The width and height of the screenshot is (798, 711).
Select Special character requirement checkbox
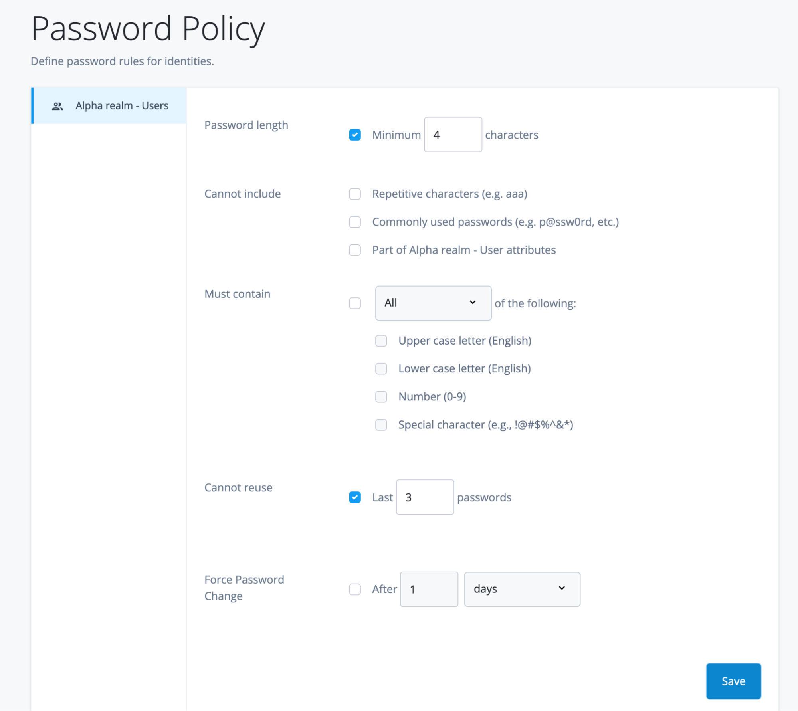pyautogui.click(x=382, y=424)
